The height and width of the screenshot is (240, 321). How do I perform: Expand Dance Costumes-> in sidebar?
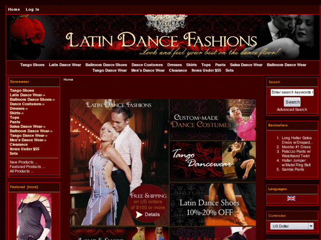27,104
